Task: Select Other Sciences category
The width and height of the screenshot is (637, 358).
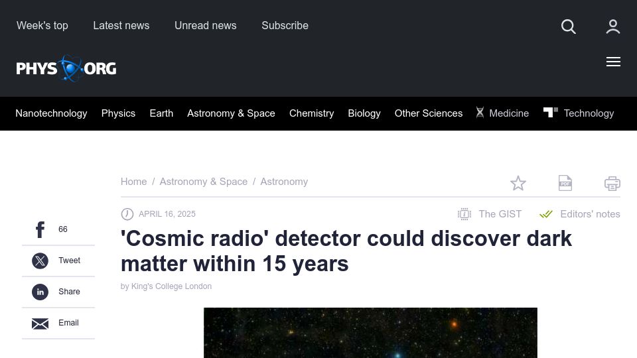Action: click(429, 113)
